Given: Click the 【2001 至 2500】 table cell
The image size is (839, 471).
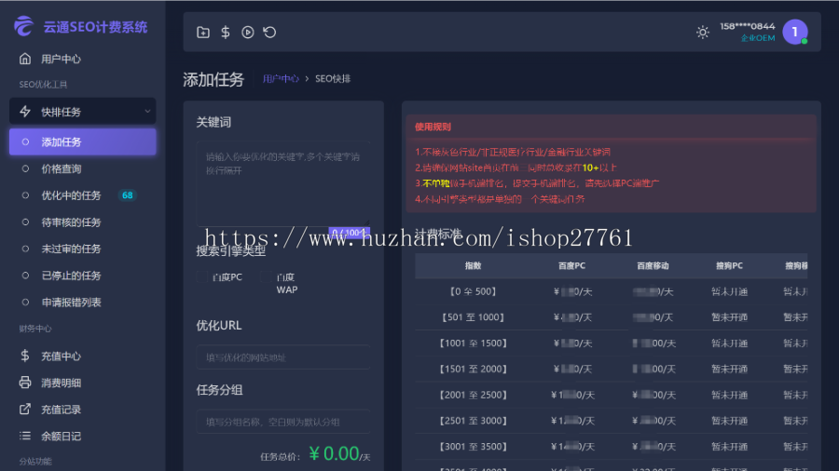Looking at the screenshot, I should click(x=473, y=395).
